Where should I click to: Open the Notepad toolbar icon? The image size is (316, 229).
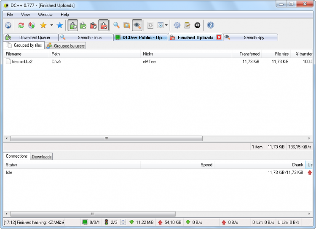[x=187, y=25]
